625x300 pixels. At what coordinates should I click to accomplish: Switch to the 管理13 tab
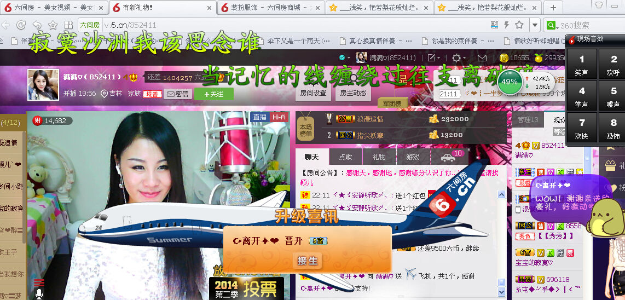click(528, 120)
